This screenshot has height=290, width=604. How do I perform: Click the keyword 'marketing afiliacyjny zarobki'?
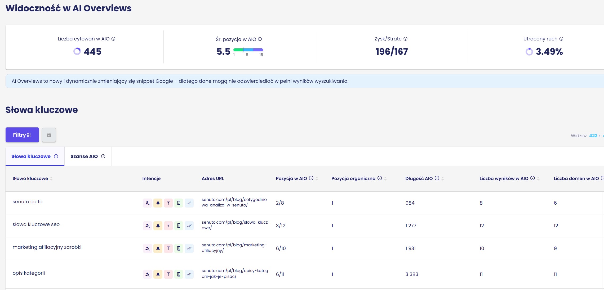coord(47,247)
